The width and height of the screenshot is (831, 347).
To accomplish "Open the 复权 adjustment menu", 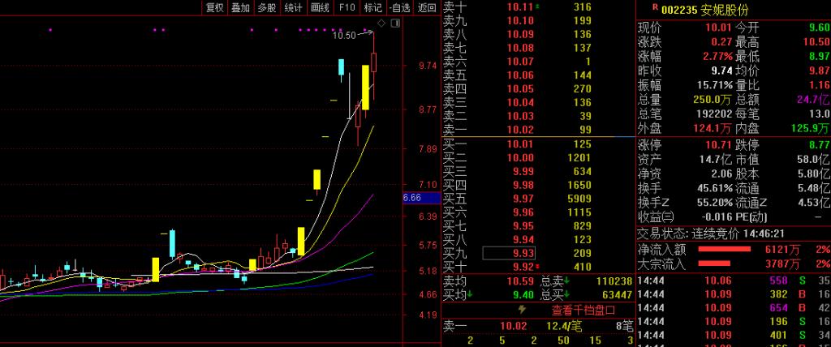I will click(x=214, y=7).
